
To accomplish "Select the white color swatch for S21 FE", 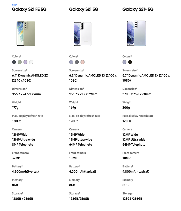I will (x=31, y=62).
